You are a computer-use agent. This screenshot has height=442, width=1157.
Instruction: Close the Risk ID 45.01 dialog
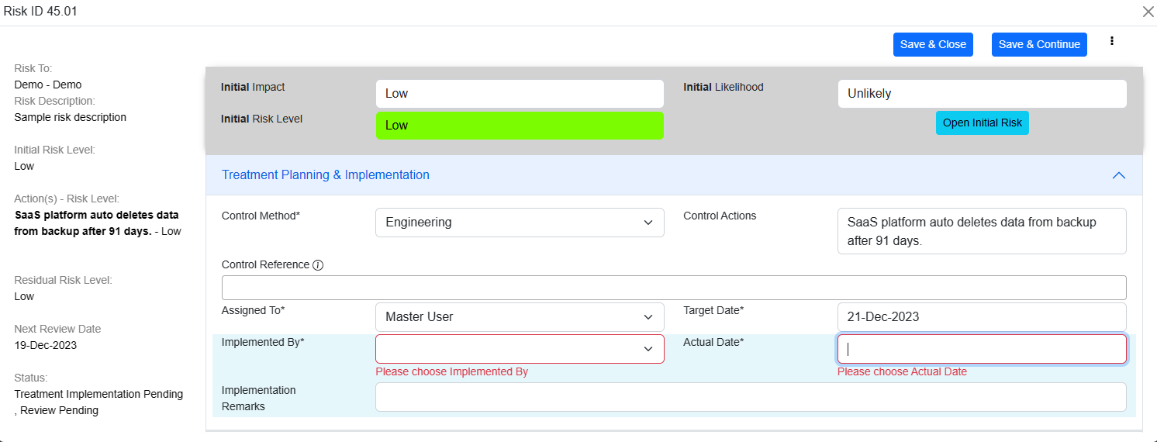point(1148,12)
